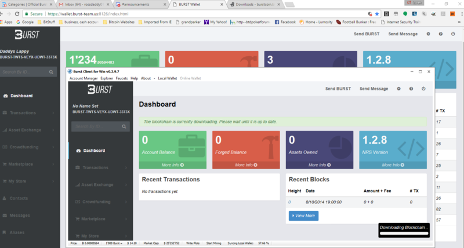This screenshot has height=248, width=464.
Task: Open the Account Manager menu
Action: point(84,78)
